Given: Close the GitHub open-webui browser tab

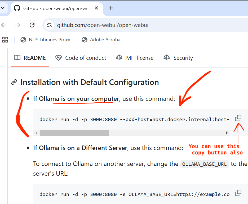Looking at the screenshot, I should tap(96, 8).
